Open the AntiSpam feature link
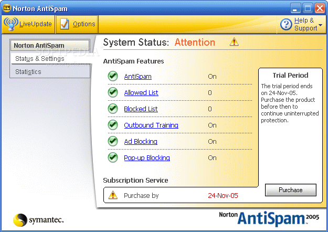The width and height of the screenshot is (328, 232). pos(138,77)
